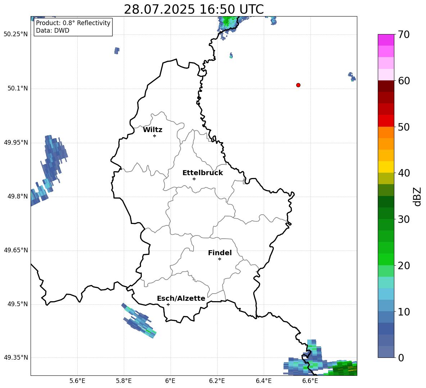The width and height of the screenshot is (426, 388).
Task: Click the Findel station cross marker
Action: (x=219, y=259)
